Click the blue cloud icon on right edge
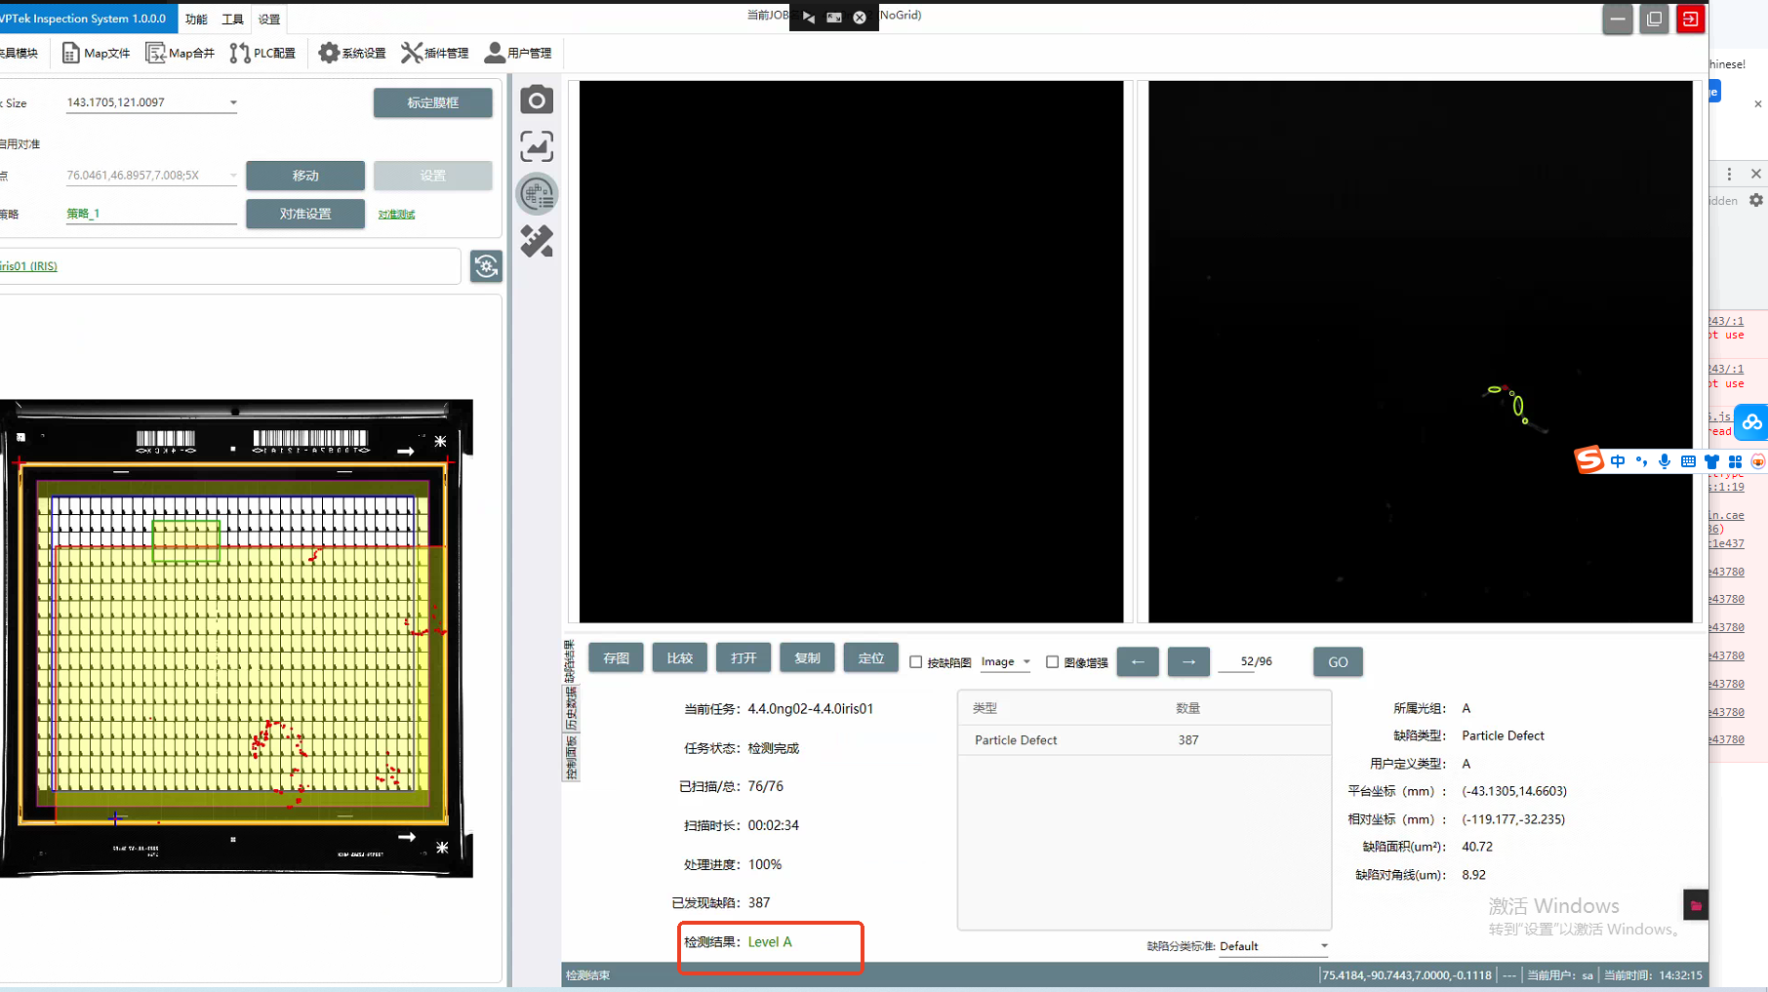 [1752, 422]
